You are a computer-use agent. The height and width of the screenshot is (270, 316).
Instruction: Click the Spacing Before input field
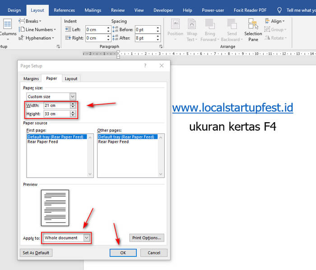click(x=145, y=30)
